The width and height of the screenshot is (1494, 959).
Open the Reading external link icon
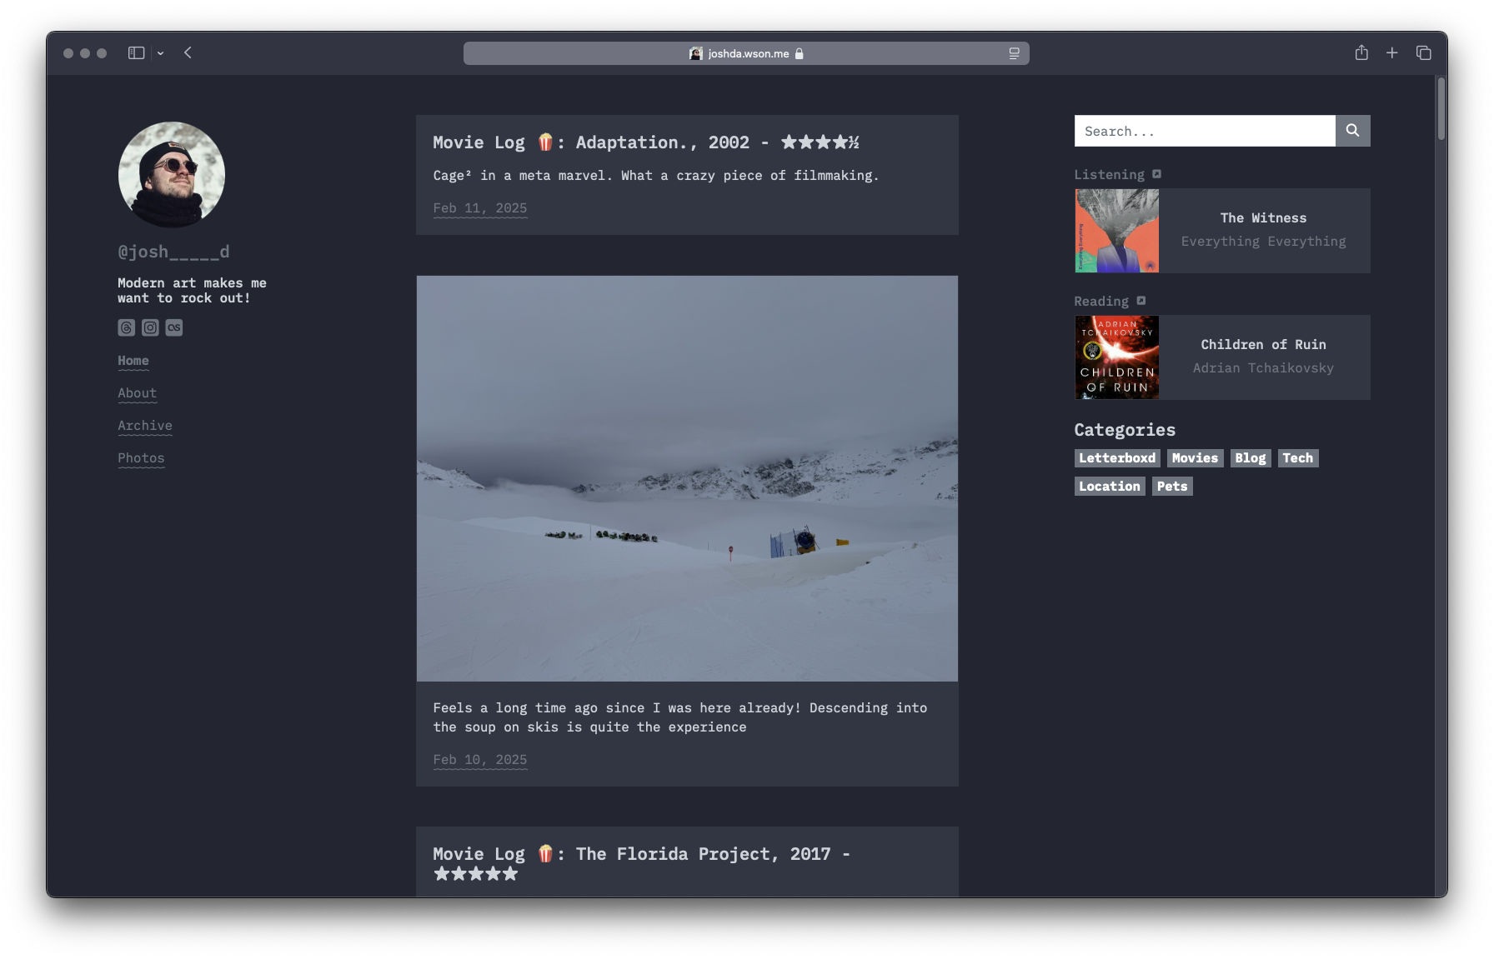coord(1141,301)
